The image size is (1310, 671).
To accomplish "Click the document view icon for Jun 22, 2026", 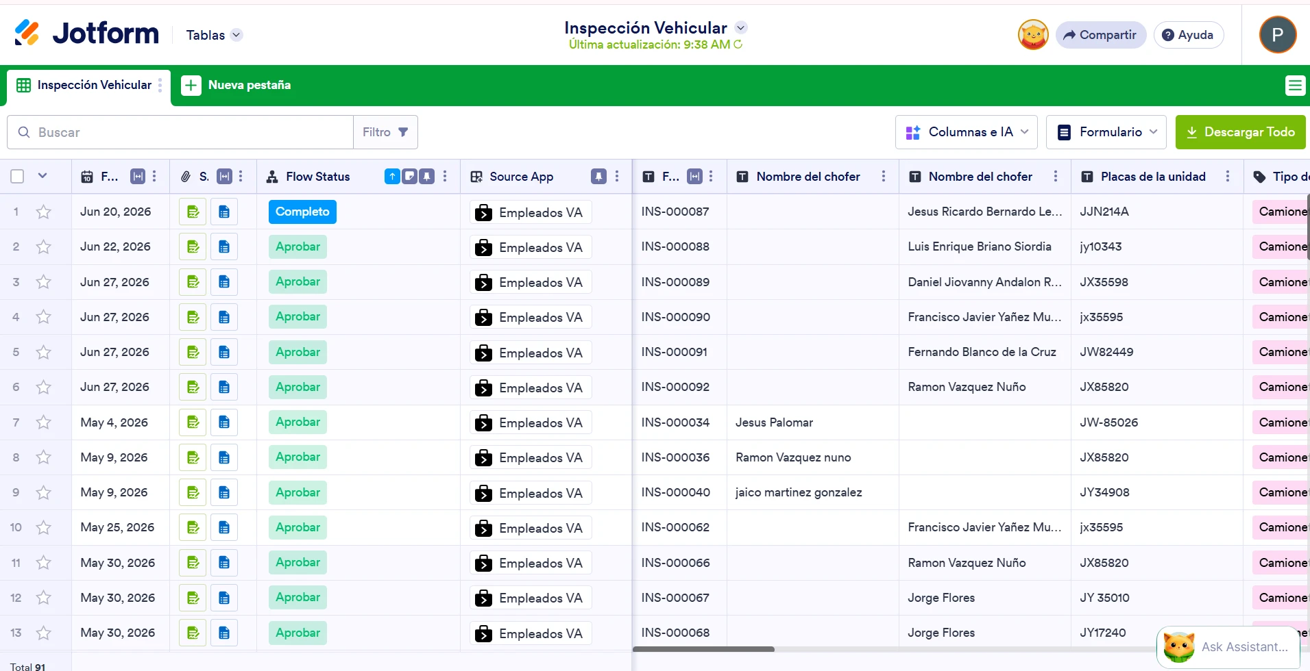I will [x=224, y=247].
